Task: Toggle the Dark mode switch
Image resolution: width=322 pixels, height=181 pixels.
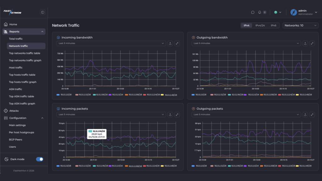Action: point(40,159)
